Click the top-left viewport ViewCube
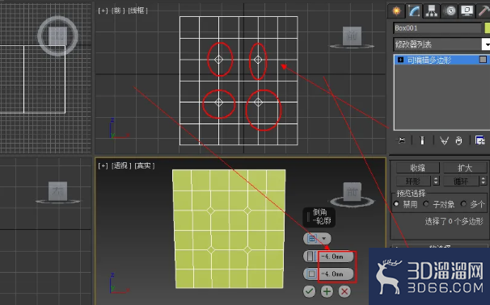The height and width of the screenshot is (305, 490). pyautogui.click(x=57, y=36)
